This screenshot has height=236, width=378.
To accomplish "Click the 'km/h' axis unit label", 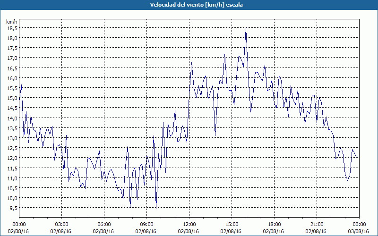I will [12, 22].
